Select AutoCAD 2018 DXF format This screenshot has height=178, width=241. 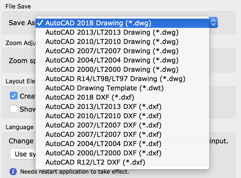pyautogui.click(x=90, y=97)
